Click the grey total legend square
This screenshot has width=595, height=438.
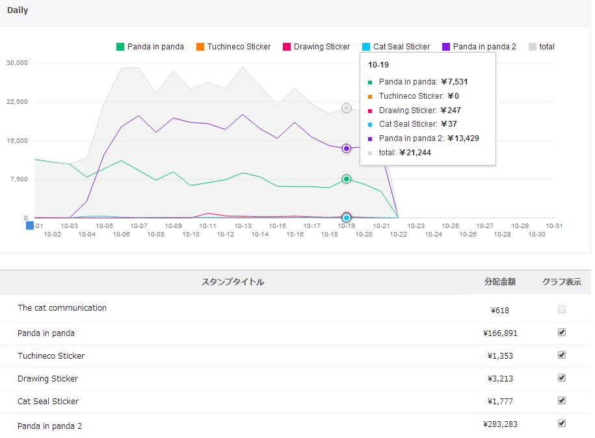533,47
